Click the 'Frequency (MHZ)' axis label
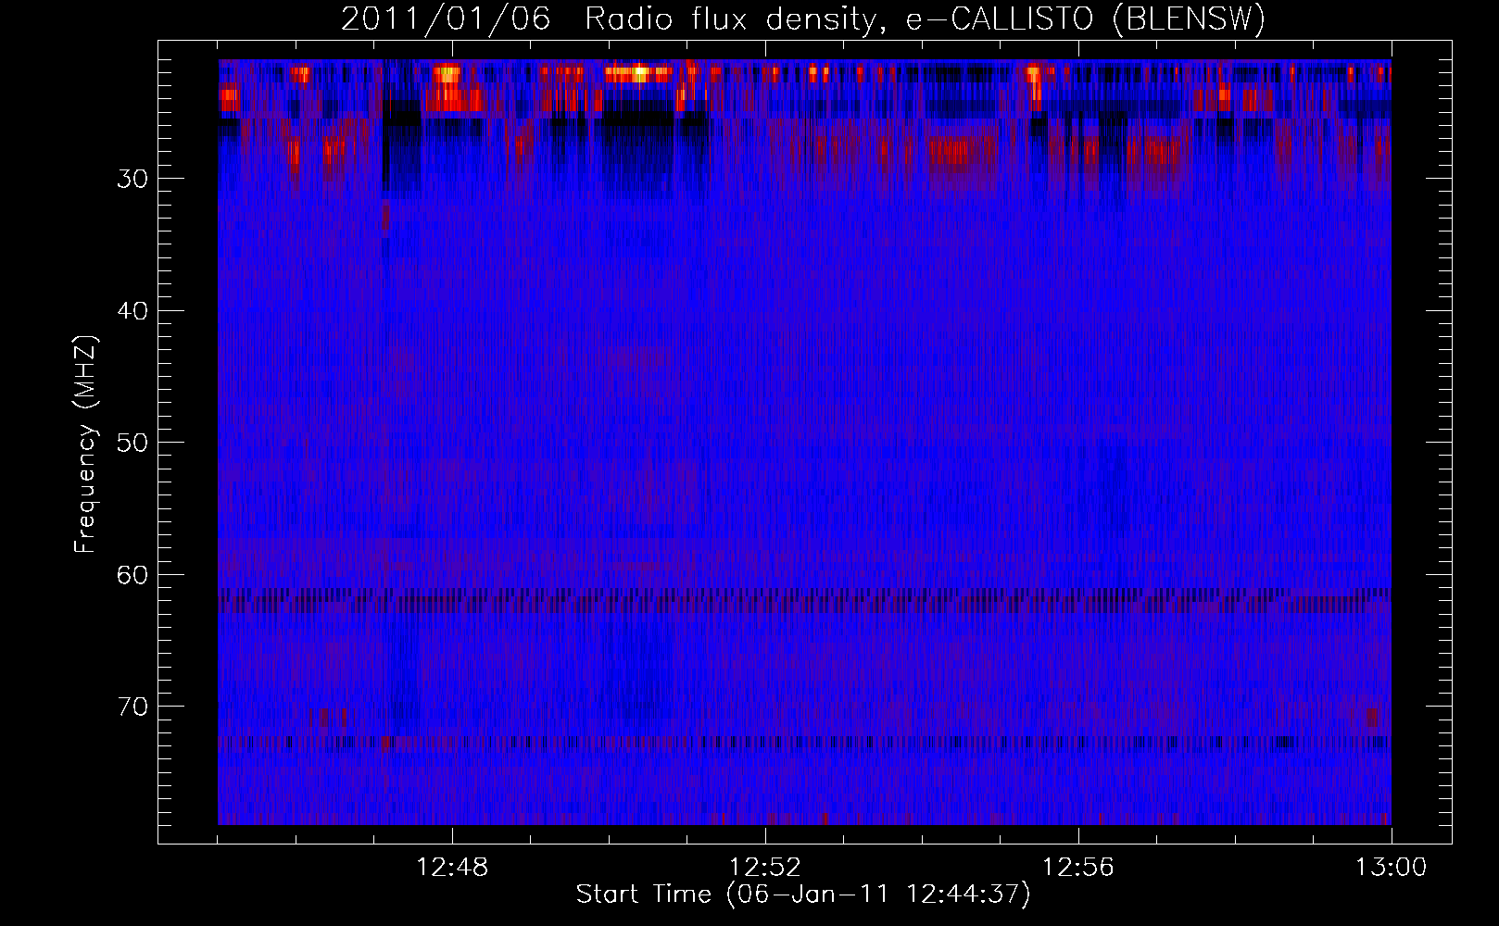This screenshot has height=926, width=1499. pos(85,444)
